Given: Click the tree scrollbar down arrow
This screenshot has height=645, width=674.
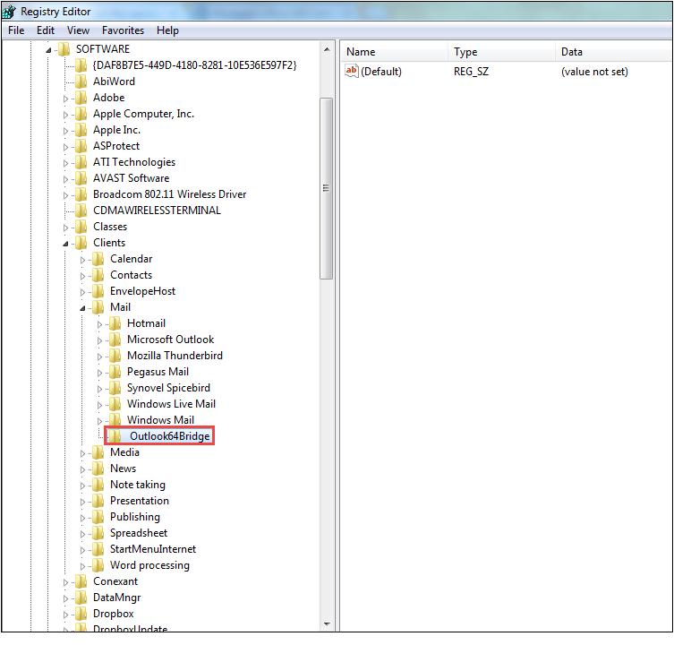Looking at the screenshot, I should coord(327,623).
